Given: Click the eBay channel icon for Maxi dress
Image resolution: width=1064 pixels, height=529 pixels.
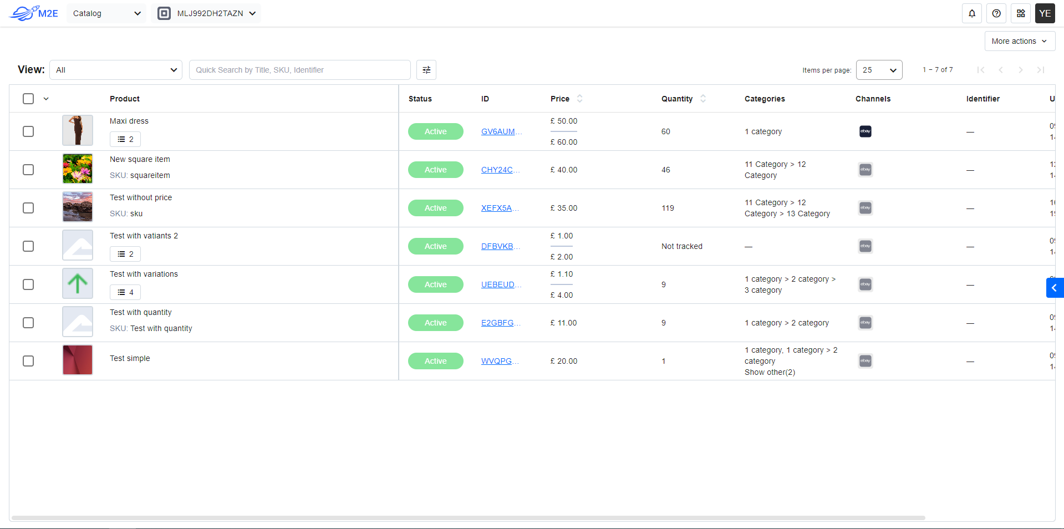Looking at the screenshot, I should pos(865,131).
